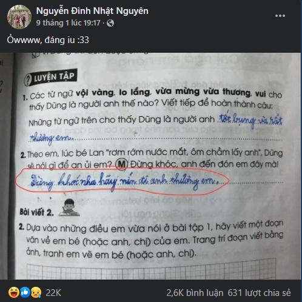This screenshot has height=302, width=302.
Task: Open the three-dot post options menu
Action: [x=280, y=16]
